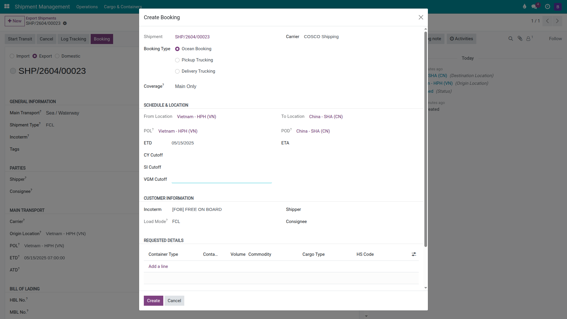Viewport: 567px width, 319px height.
Task: Open the user avatar B menu
Action: point(558,6)
